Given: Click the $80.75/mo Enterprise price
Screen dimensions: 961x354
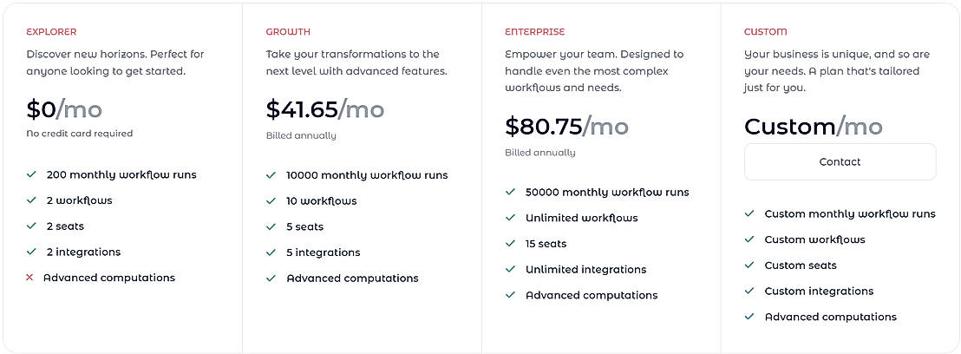Looking at the screenshot, I should click(x=566, y=127).
